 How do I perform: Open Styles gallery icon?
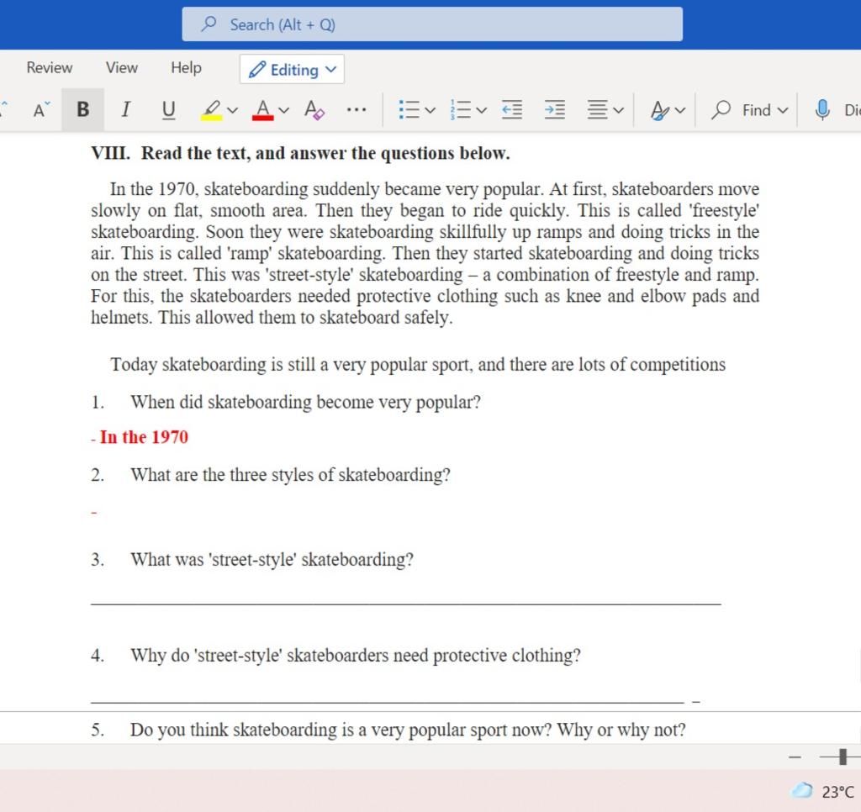pyautogui.click(x=659, y=110)
